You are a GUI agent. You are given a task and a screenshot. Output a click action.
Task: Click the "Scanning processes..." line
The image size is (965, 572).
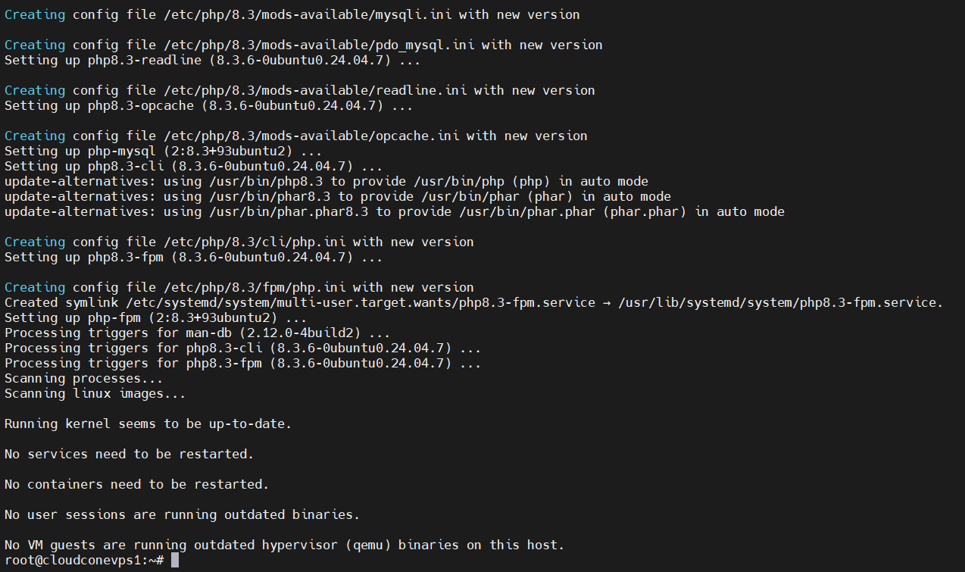83,378
